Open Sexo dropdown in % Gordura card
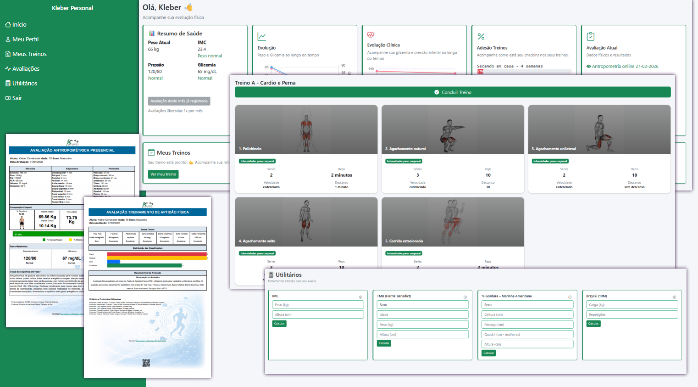This screenshot has height=387, width=698. click(x=527, y=305)
